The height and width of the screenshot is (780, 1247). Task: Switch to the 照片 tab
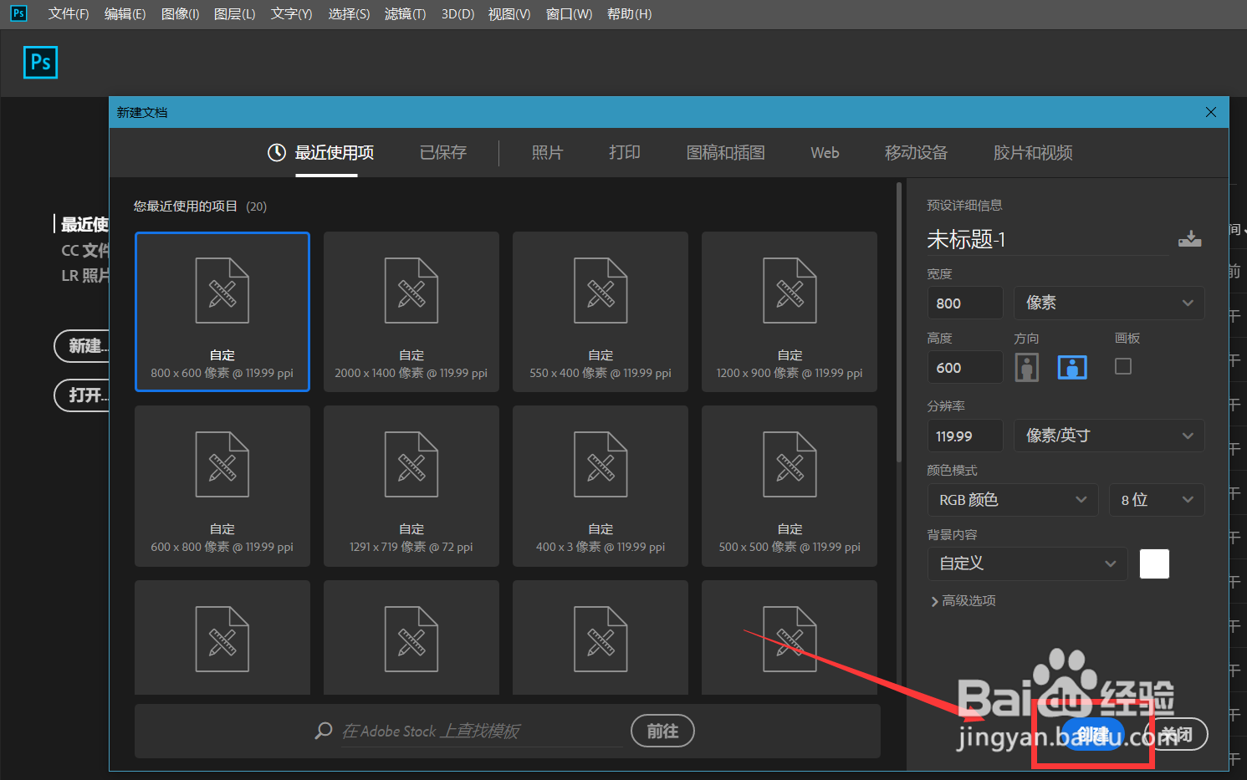[x=547, y=152]
